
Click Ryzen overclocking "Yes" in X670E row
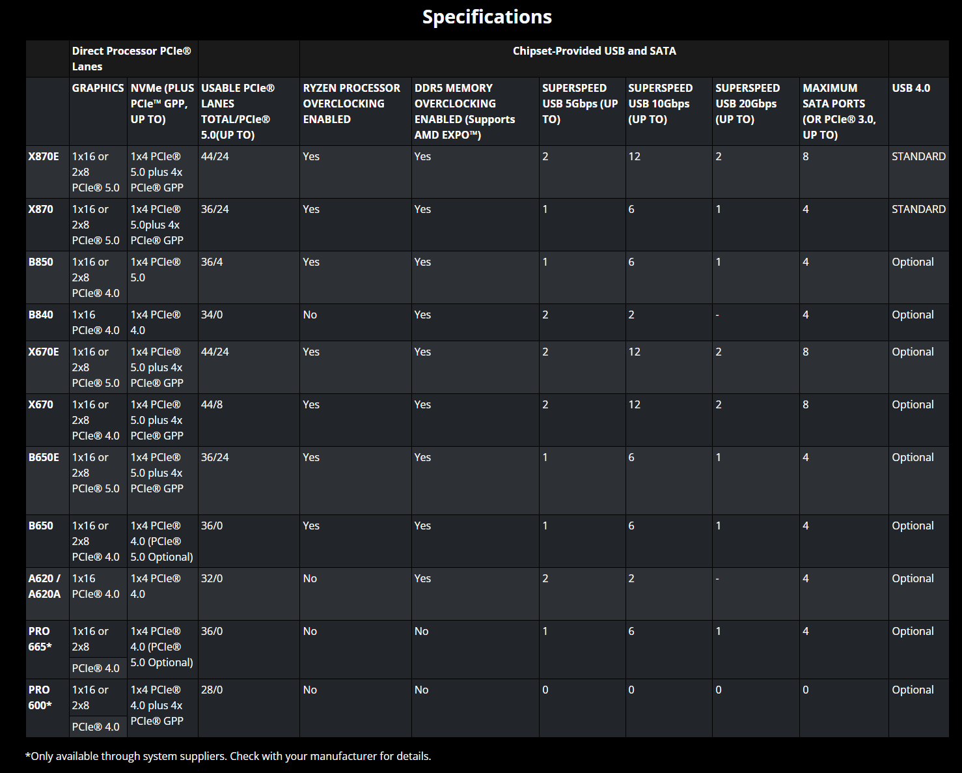tap(312, 352)
